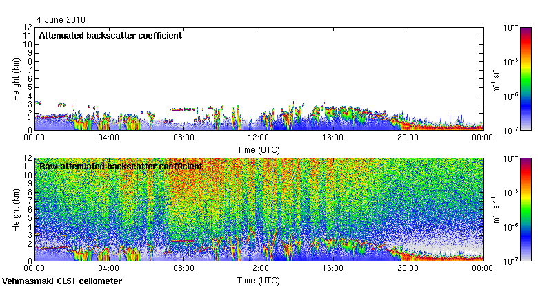Click the upper colorbar's "m⁻¹ sr⁻¹" unit label
Screen dimensions: 538x289
496,78
